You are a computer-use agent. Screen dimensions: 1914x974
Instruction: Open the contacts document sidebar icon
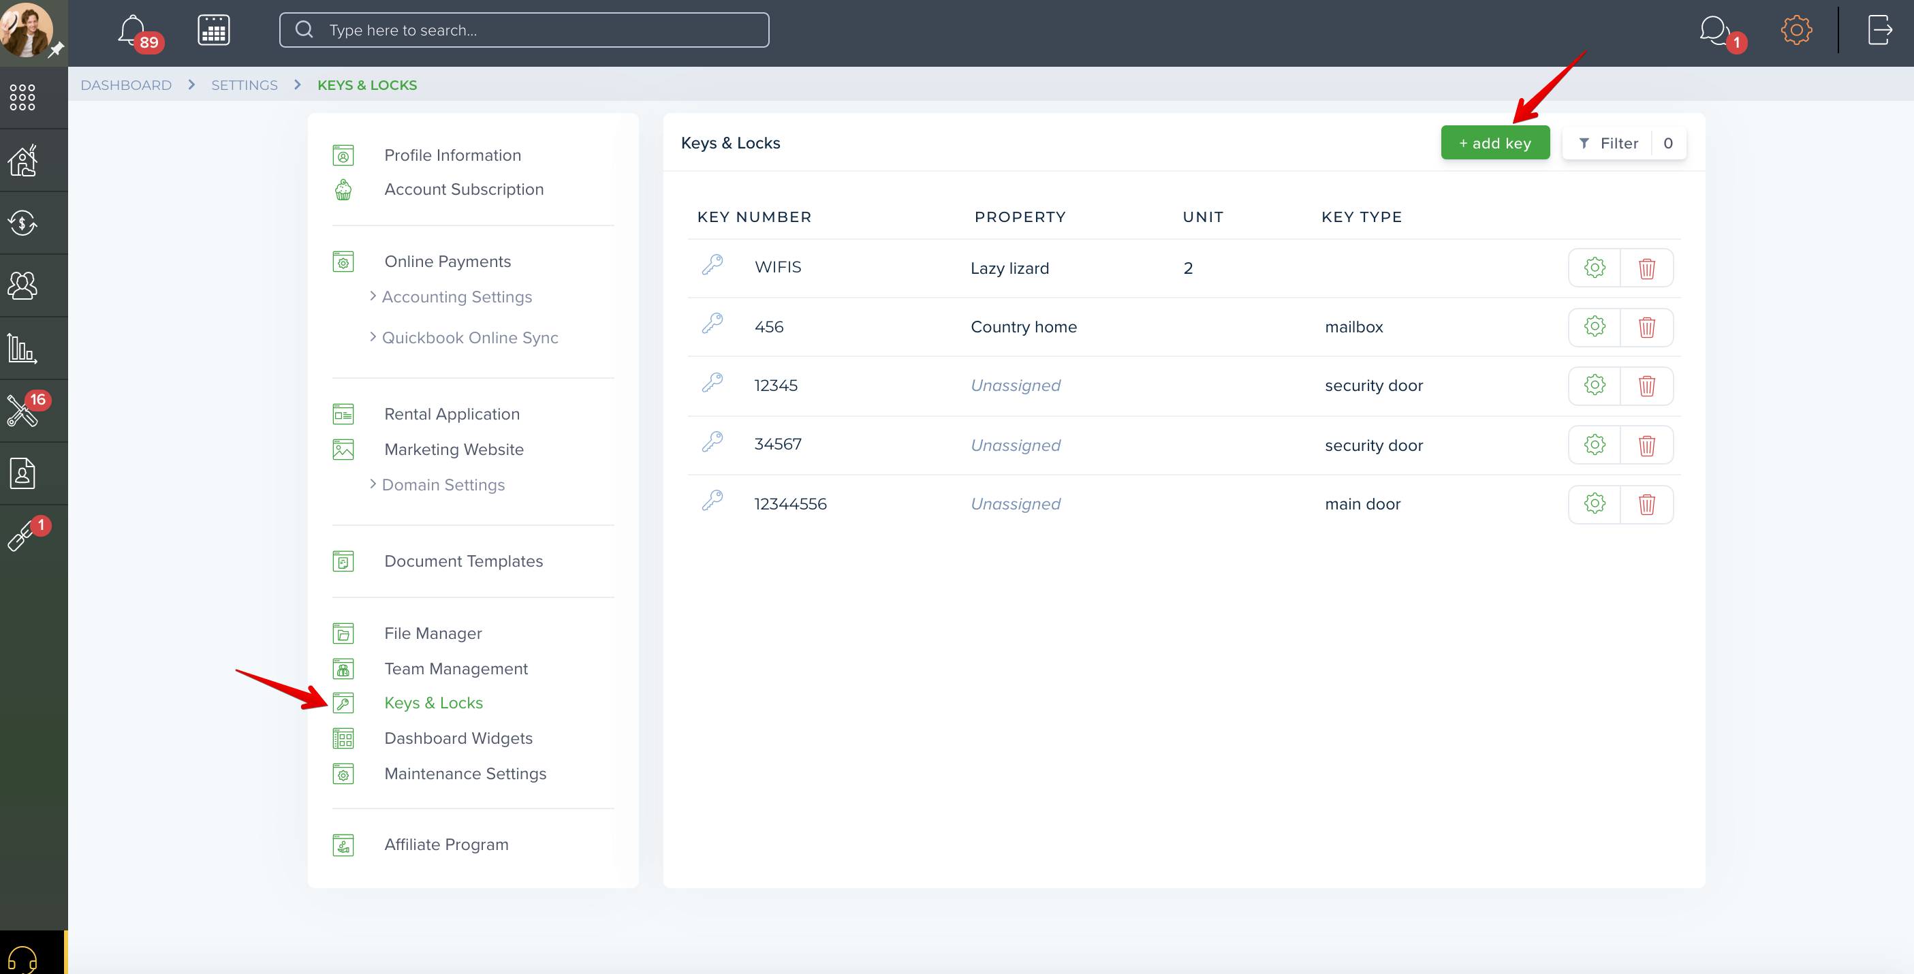22,473
